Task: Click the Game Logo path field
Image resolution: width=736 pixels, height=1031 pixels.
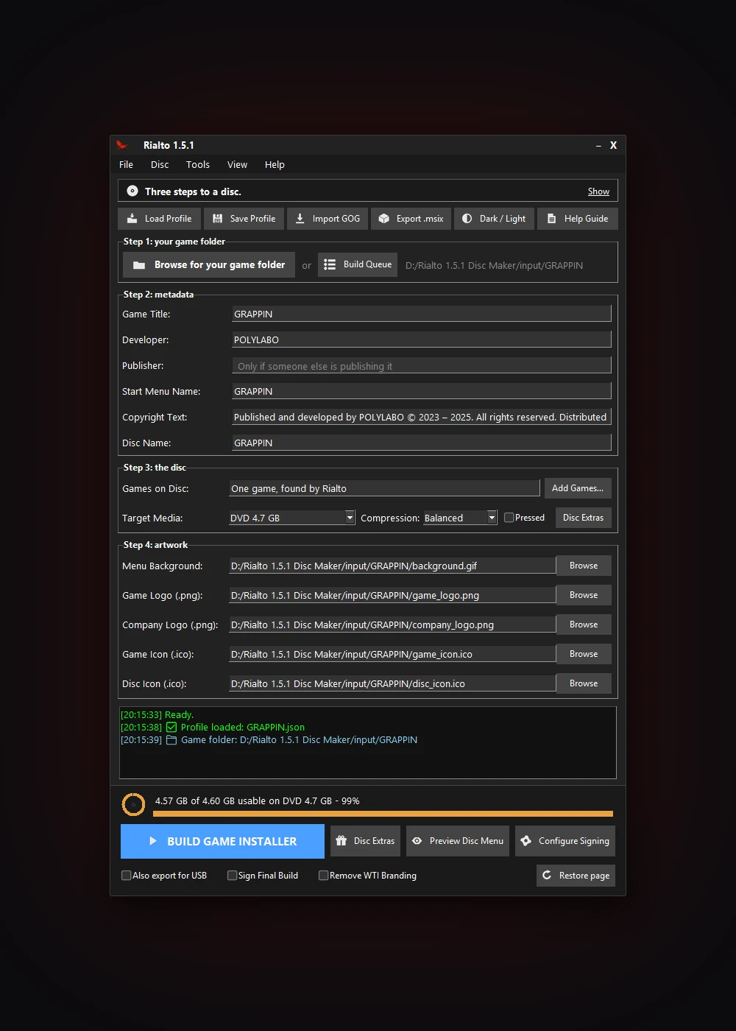Action: (392, 595)
